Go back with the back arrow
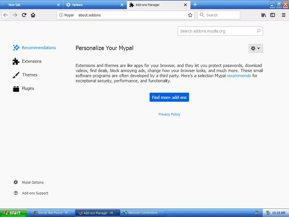The width and height of the screenshot is (289, 217). (x=6, y=15)
